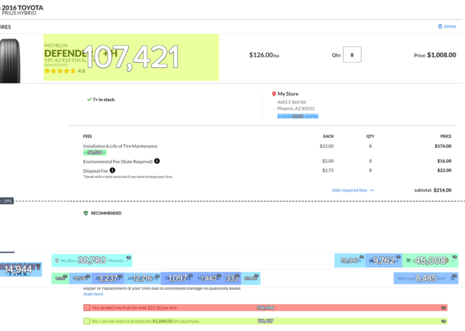Click the green Recommended shield icon

point(86,213)
